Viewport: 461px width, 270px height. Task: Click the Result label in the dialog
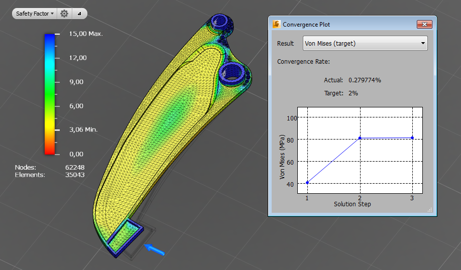click(285, 44)
